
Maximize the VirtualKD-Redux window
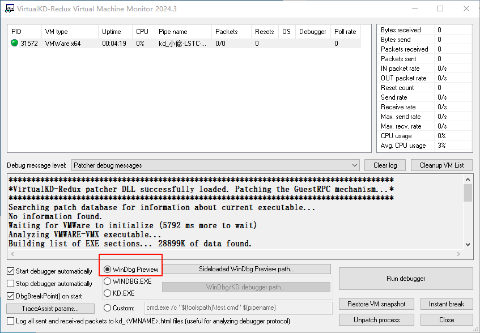click(440, 8)
